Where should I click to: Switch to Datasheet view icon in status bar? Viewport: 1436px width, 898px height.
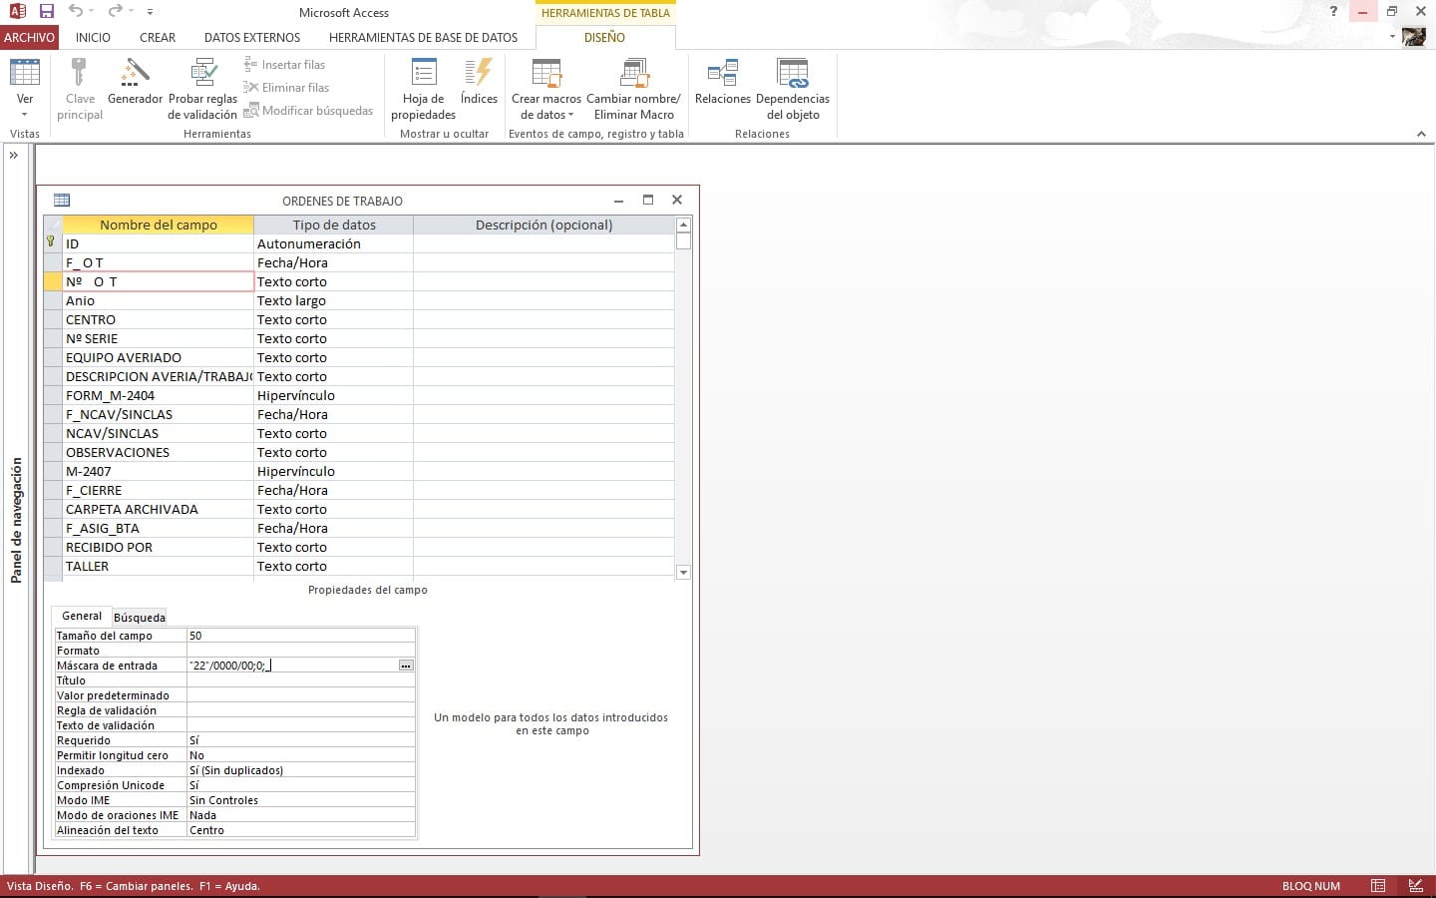[1378, 886]
